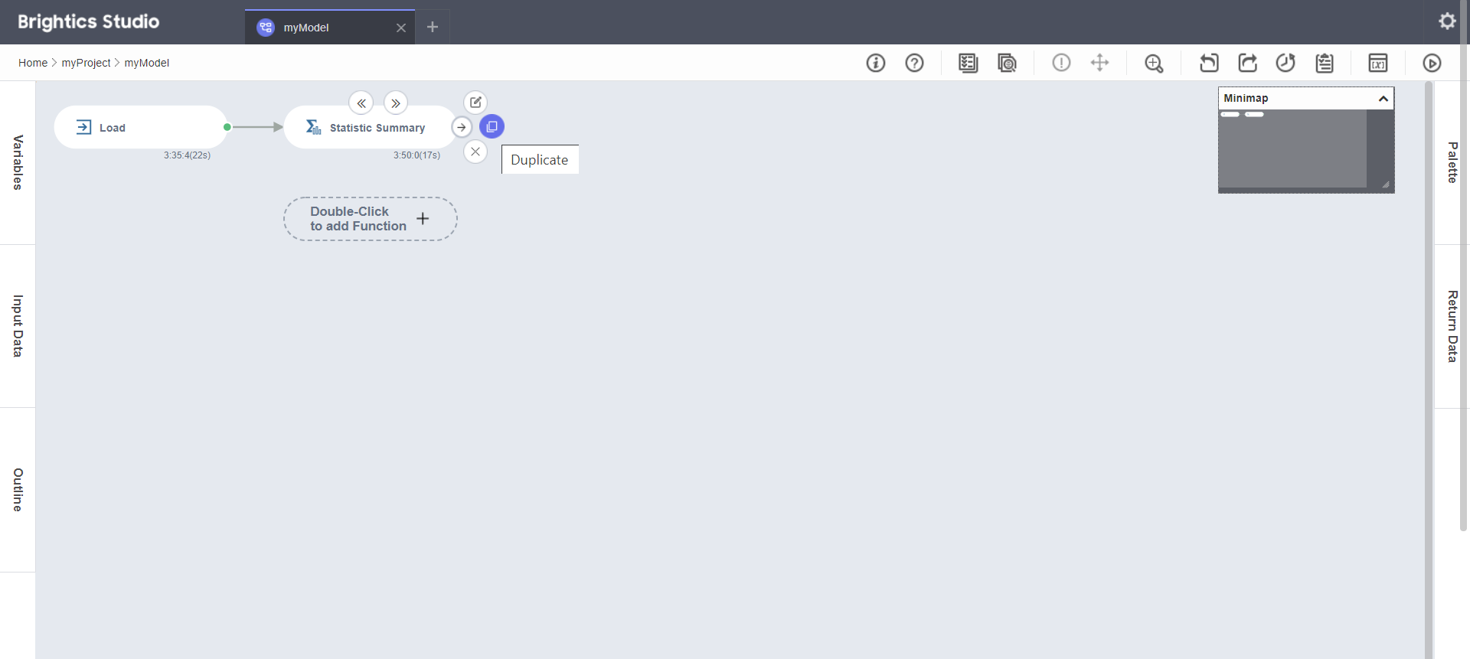Open the Outline side panel
The height and width of the screenshot is (659, 1470).
(x=18, y=490)
